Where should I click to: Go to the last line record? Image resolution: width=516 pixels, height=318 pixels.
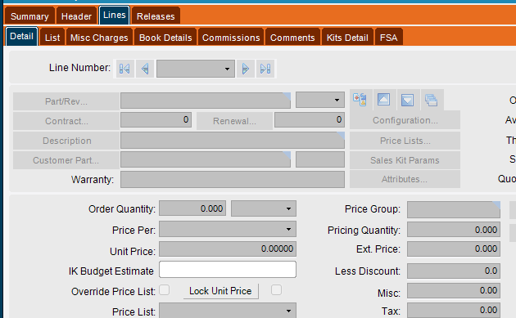tap(265, 69)
